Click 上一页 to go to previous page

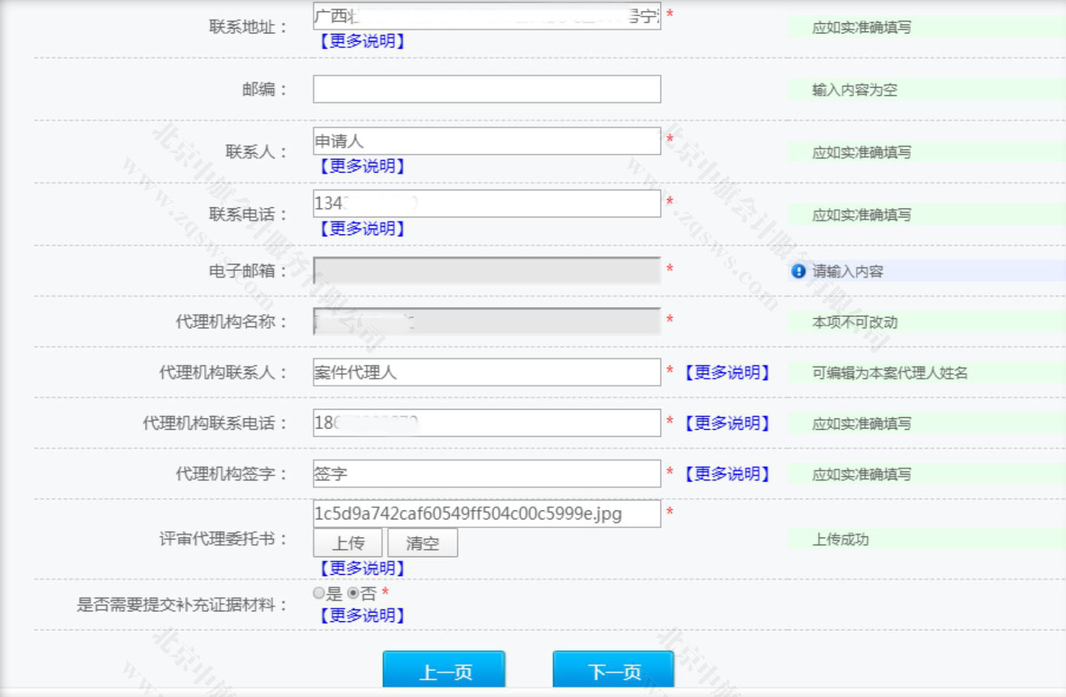point(443,671)
